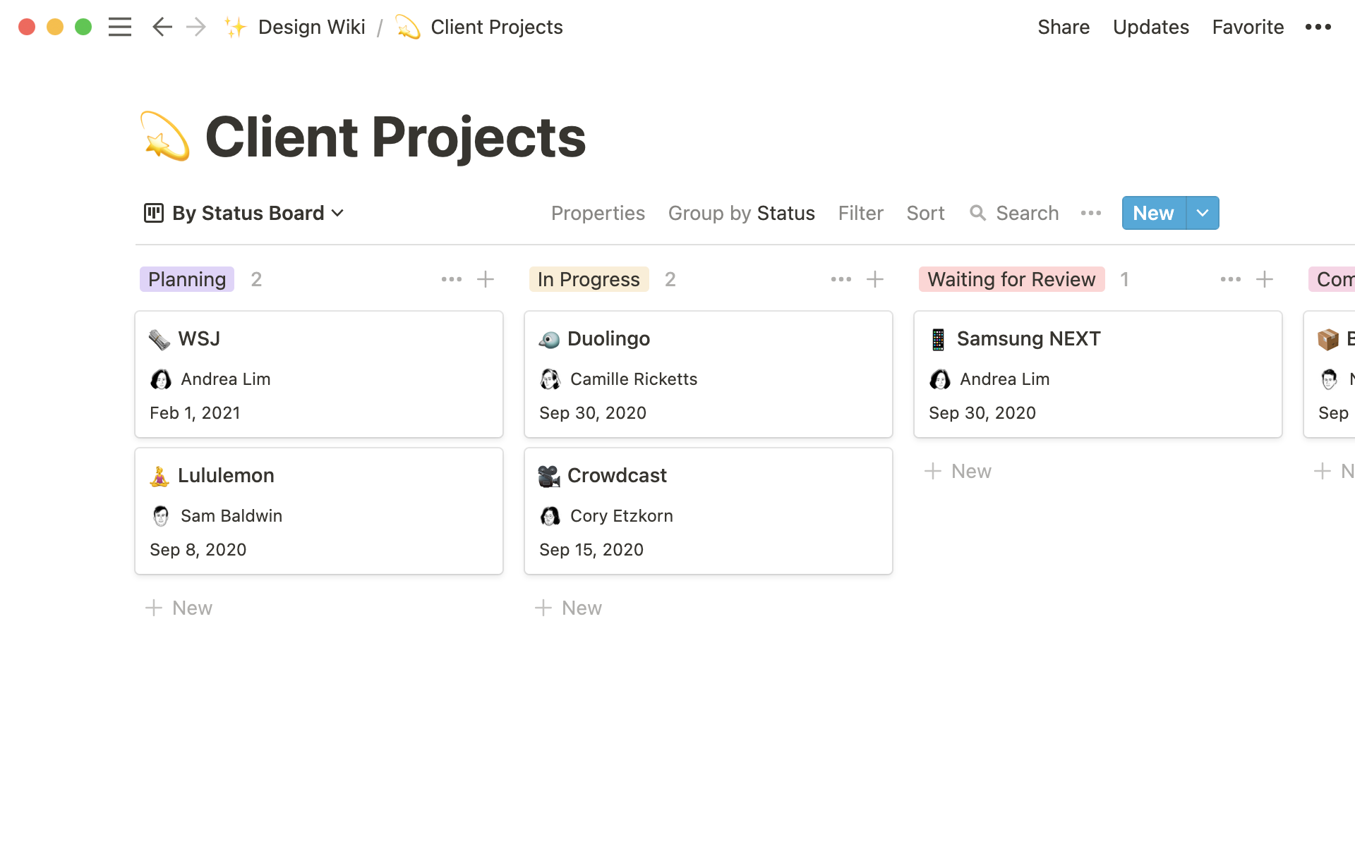1355x846 pixels.
Task: Open options menu for the Planning column
Action: pos(451,279)
